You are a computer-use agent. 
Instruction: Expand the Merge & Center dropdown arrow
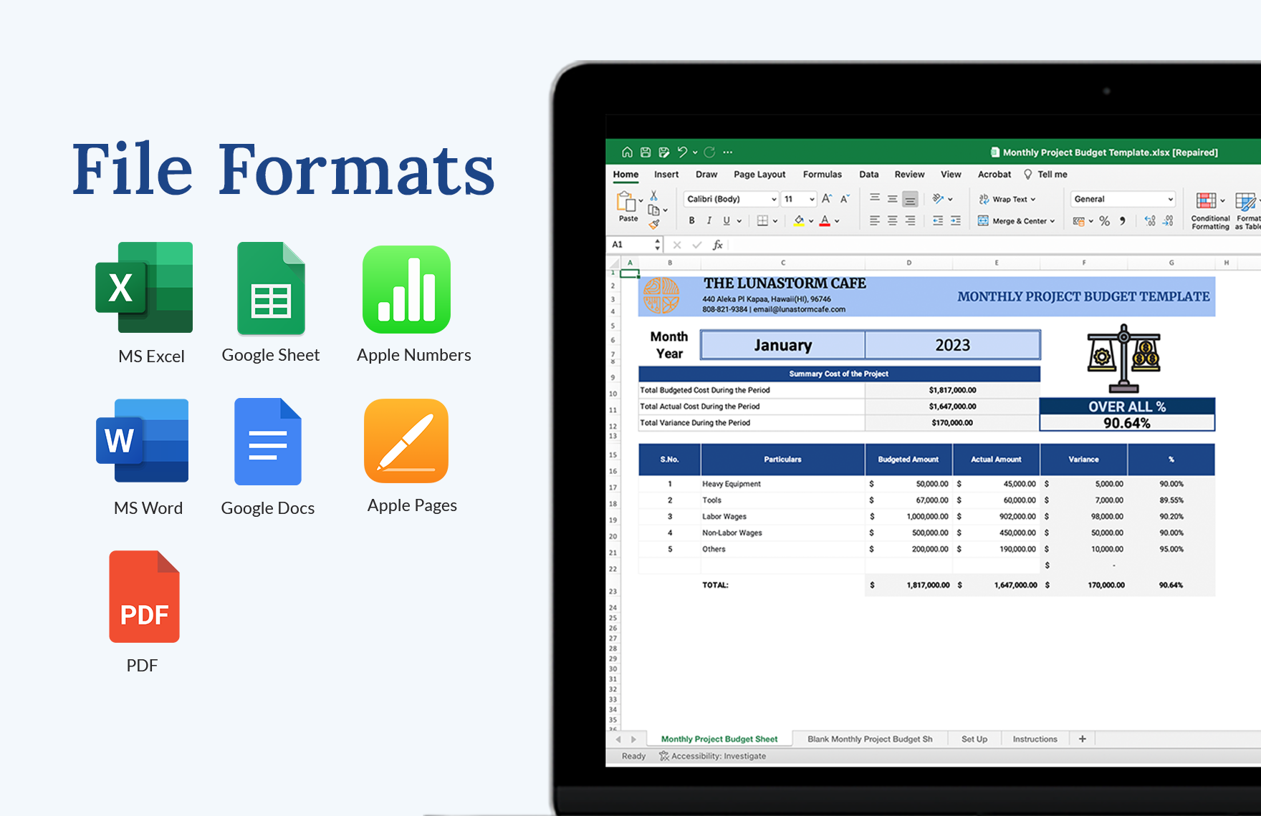click(1053, 221)
